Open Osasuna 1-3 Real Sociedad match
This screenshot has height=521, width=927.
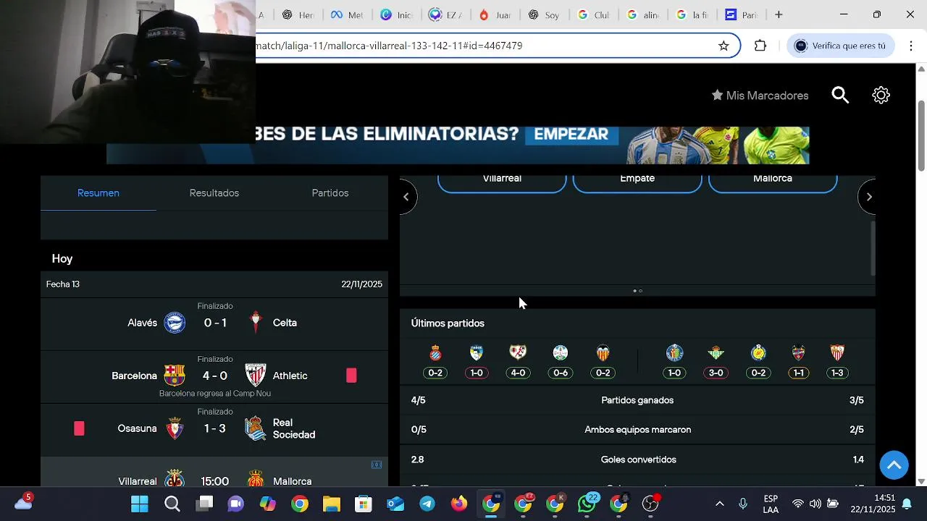(214, 430)
